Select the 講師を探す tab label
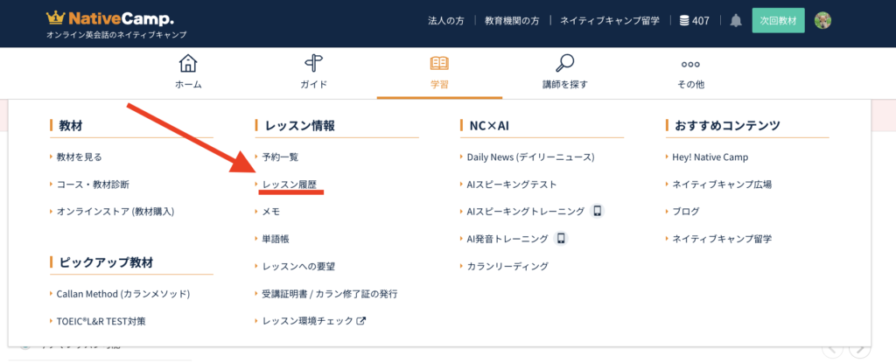The width and height of the screenshot is (896, 363). point(565,85)
